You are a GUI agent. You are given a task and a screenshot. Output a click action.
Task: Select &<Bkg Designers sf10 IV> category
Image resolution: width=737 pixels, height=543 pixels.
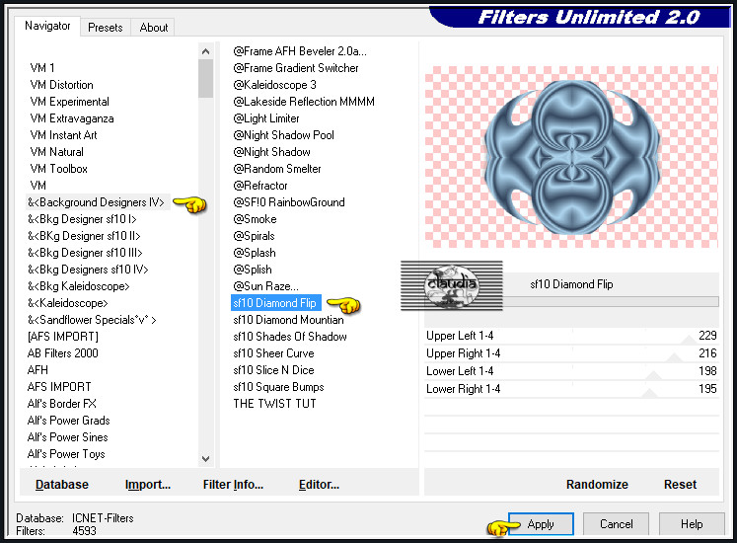[88, 270]
